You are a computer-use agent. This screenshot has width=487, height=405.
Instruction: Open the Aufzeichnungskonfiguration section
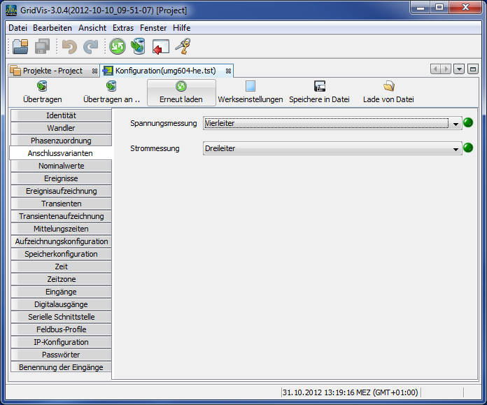pos(61,241)
